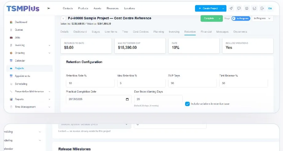Click the gear-face icon in the top bar
This screenshot has width=283, height=151.
(247, 8)
